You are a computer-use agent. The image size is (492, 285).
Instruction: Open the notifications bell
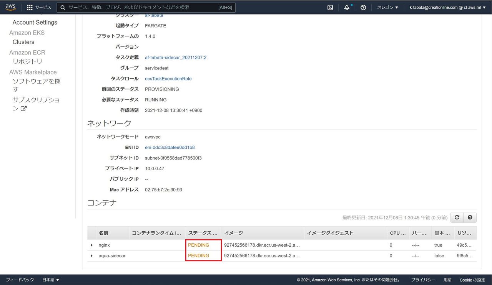point(347,7)
